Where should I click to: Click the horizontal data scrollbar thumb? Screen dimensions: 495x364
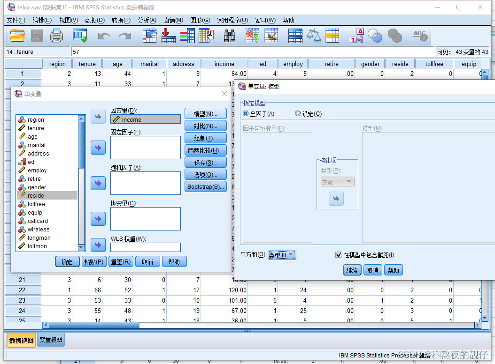coord(94,325)
